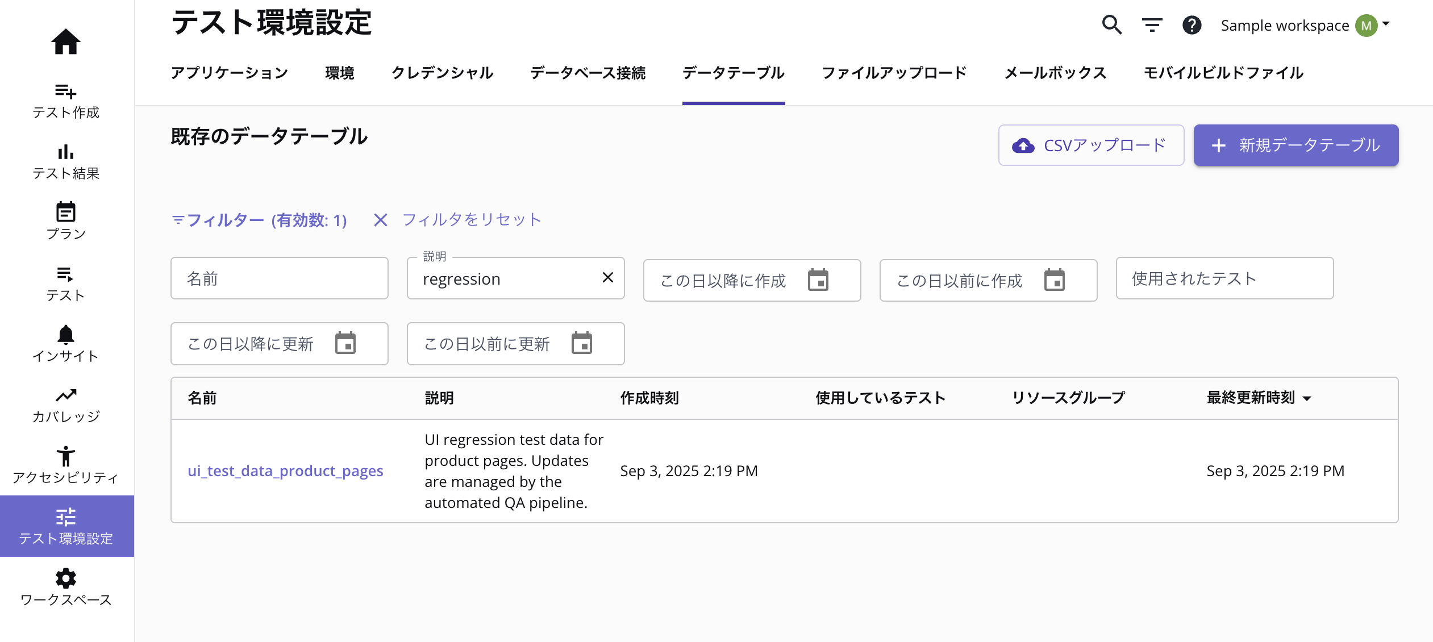Open the calendar picker for この日以降に作成
The image size is (1433, 642).
[x=819, y=280]
